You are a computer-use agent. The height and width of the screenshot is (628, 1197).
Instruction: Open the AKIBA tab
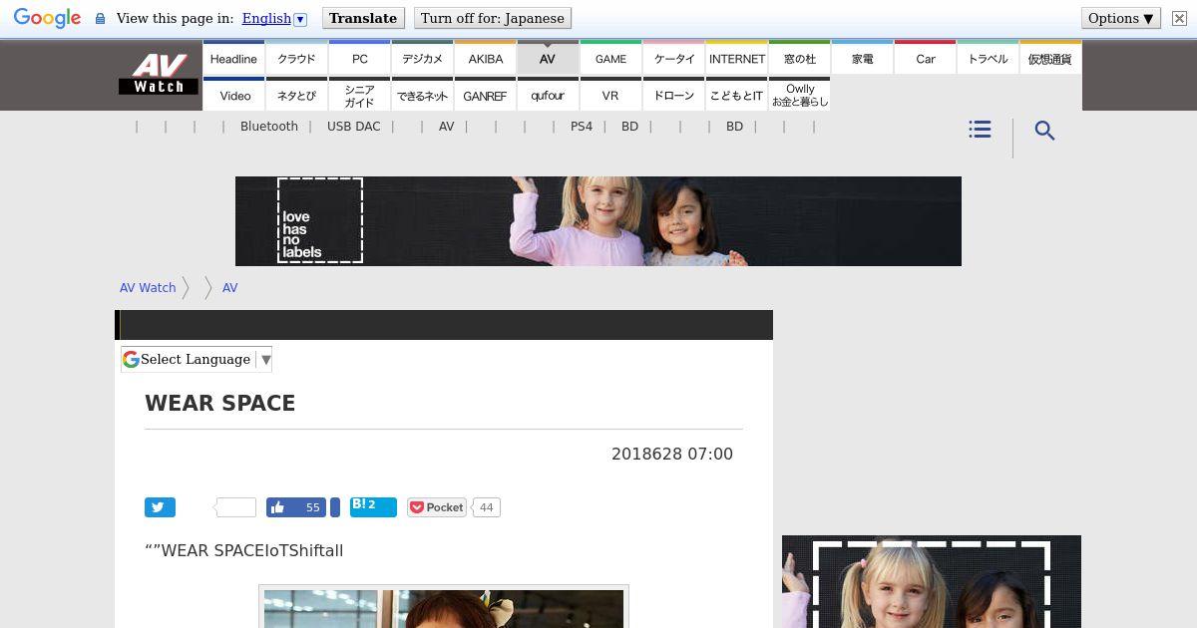[x=485, y=58]
